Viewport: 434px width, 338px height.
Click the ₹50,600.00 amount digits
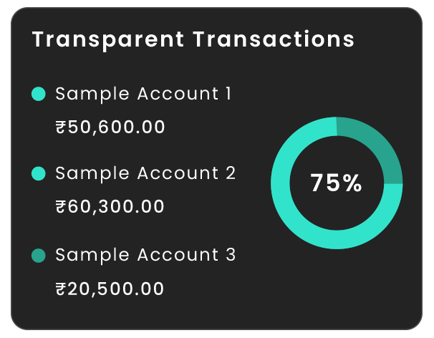tap(116, 127)
